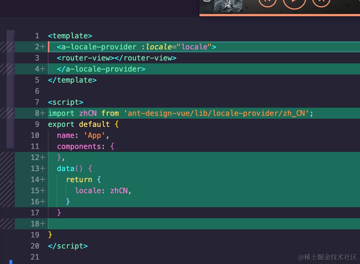
Task: Select the zhCN value on line 15
Action: pos(119,191)
